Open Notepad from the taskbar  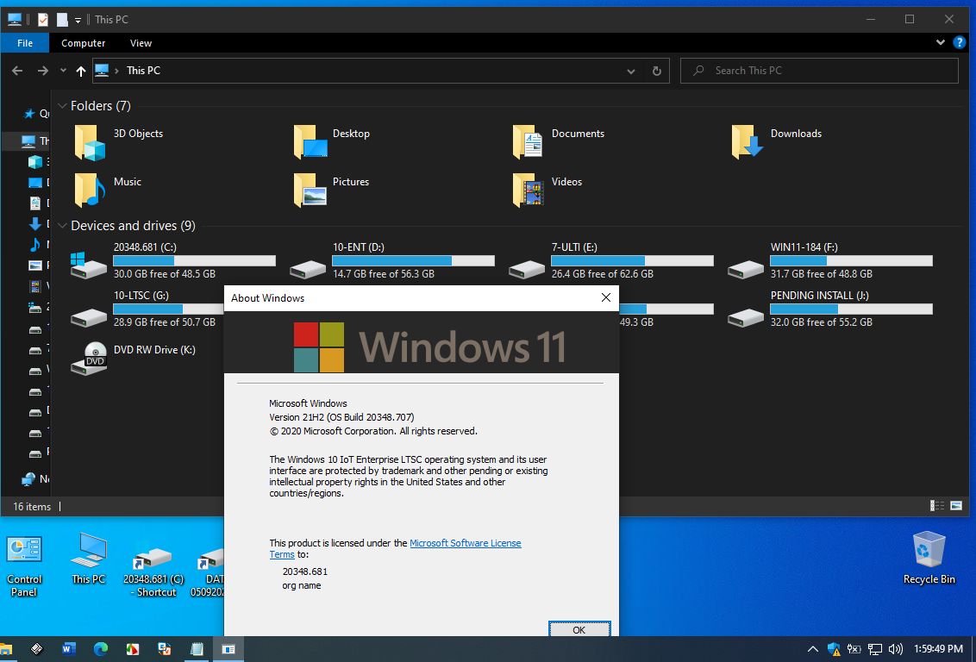click(x=197, y=649)
